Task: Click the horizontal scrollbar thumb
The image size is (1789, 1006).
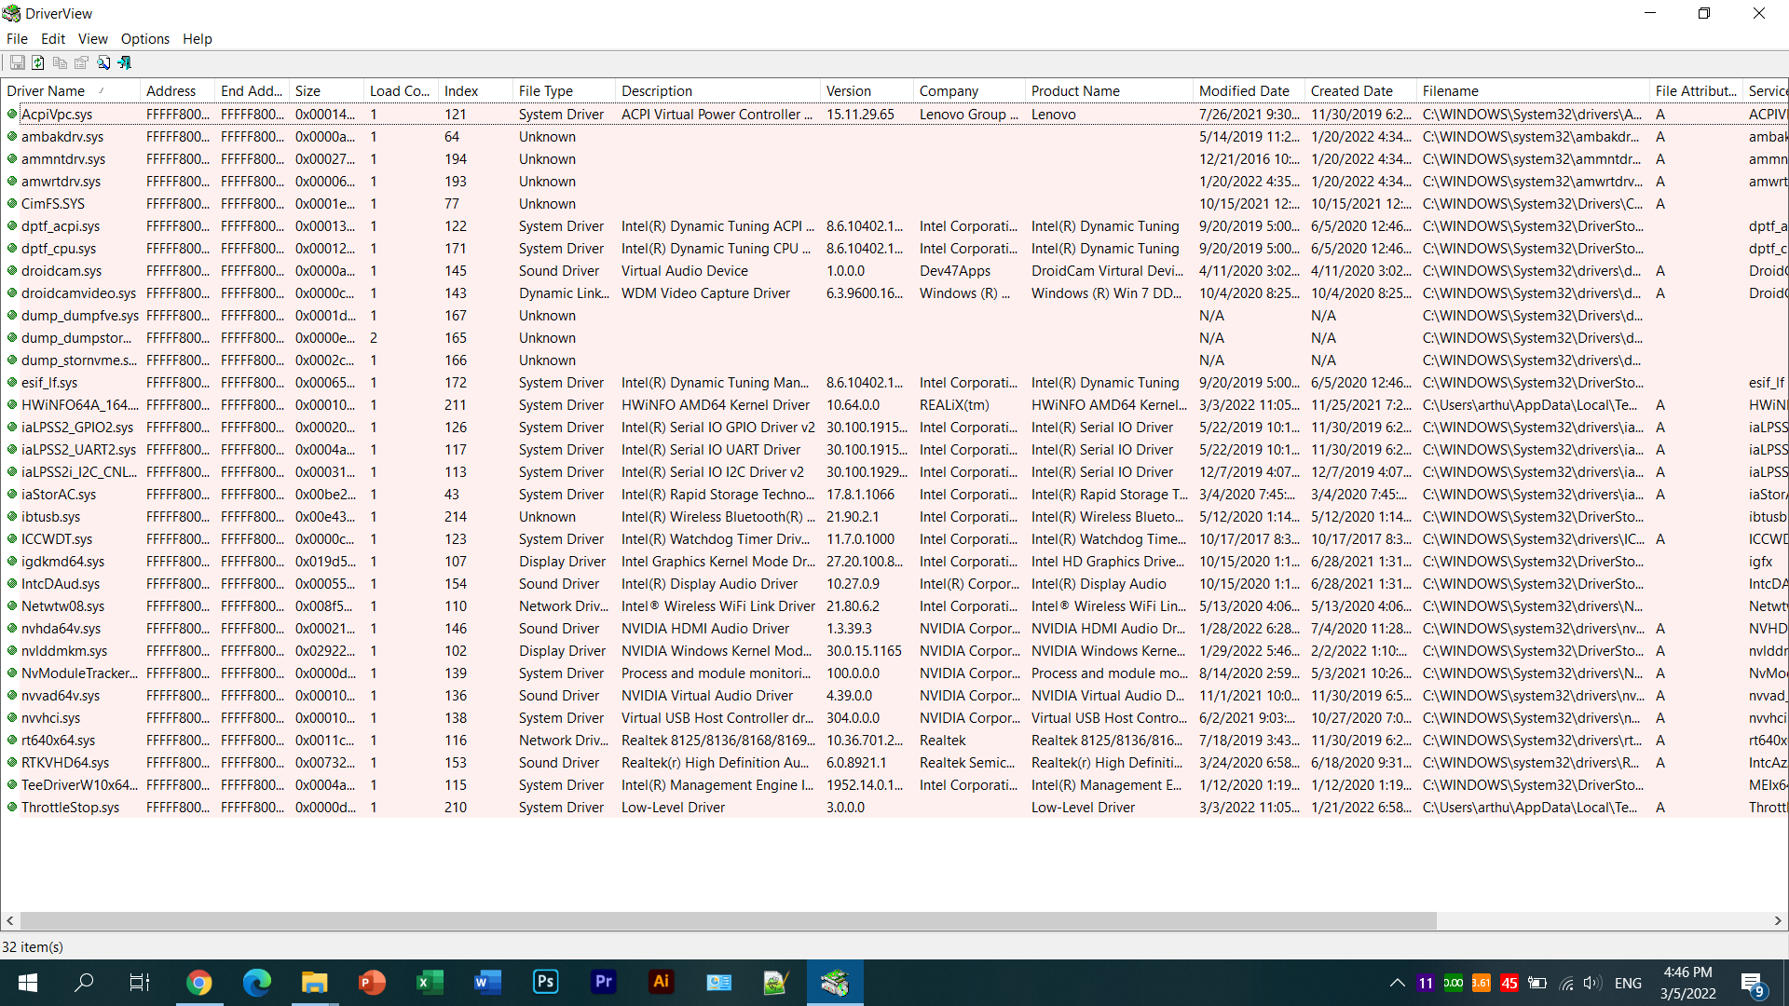Action: [x=729, y=920]
